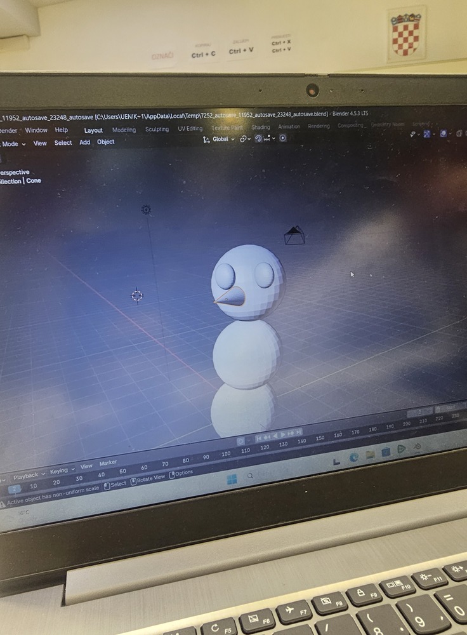This screenshot has height=635, width=467.
Task: Click the viewport overlays icon
Action: click(x=444, y=133)
